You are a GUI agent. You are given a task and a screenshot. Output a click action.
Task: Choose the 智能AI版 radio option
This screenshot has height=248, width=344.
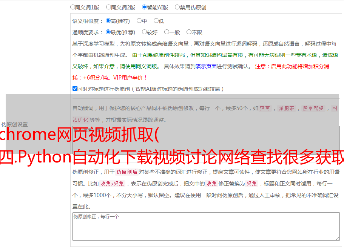coord(144,7)
